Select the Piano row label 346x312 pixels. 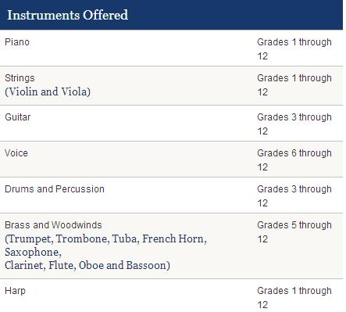click(17, 42)
